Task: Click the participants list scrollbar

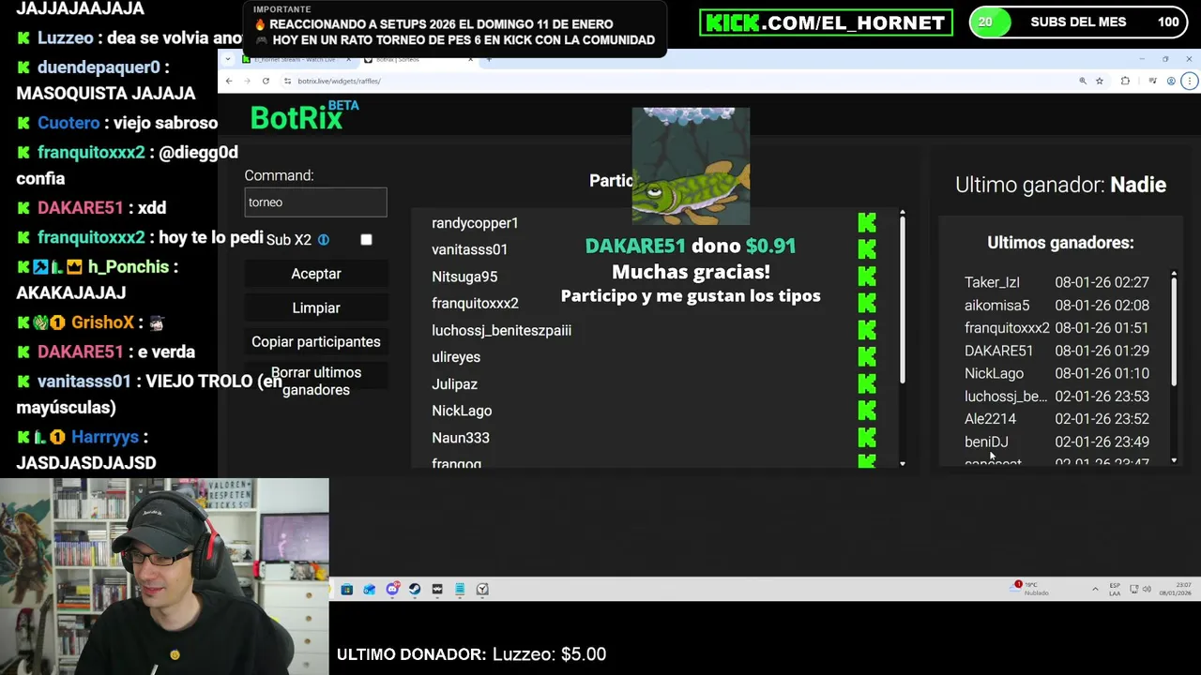Action: click(x=903, y=300)
